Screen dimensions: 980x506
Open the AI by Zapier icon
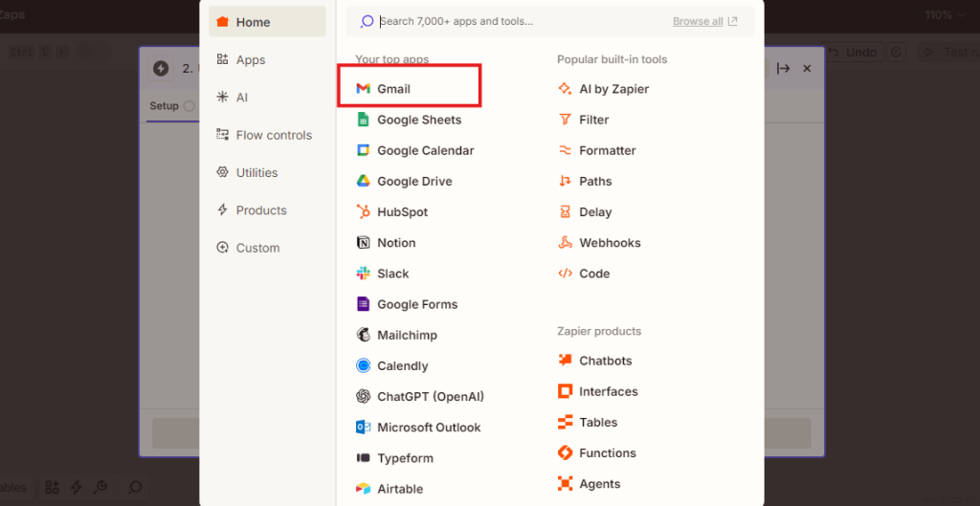tap(565, 89)
